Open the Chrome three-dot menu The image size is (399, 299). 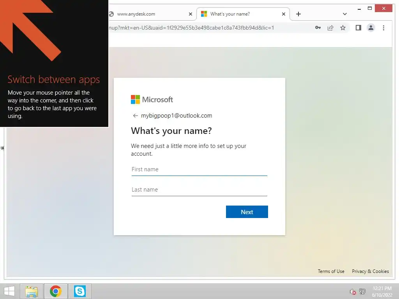383,28
